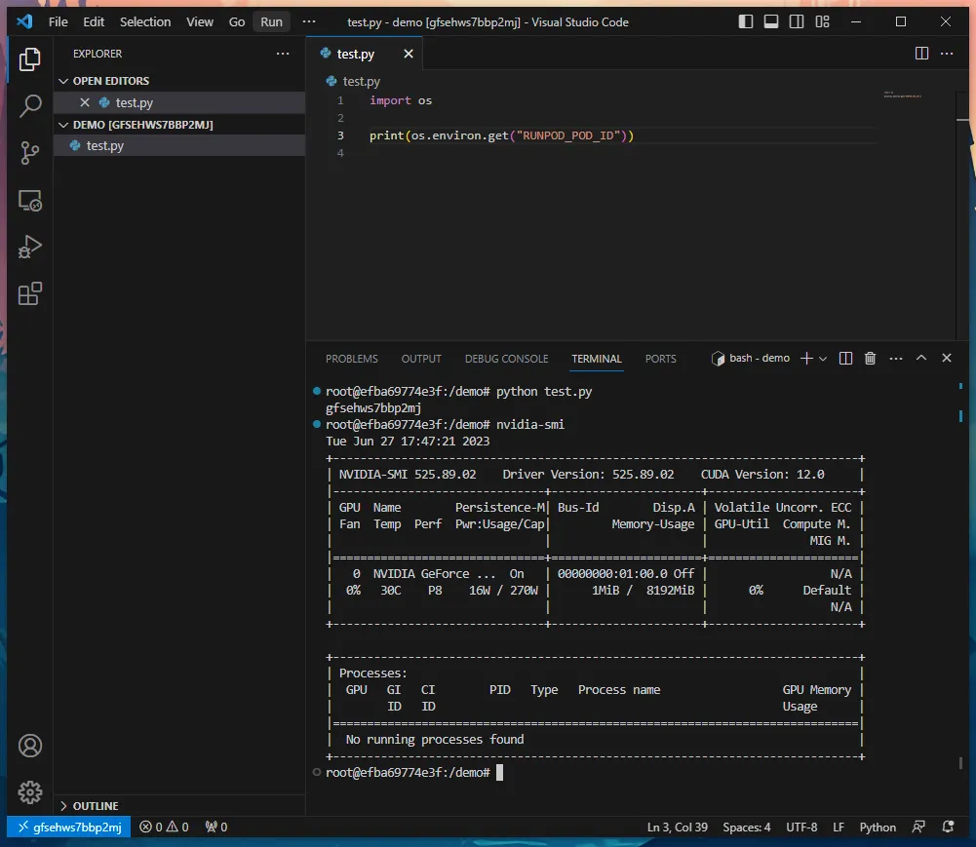
Task: Open the Remote Explorer view
Action: pos(30,201)
